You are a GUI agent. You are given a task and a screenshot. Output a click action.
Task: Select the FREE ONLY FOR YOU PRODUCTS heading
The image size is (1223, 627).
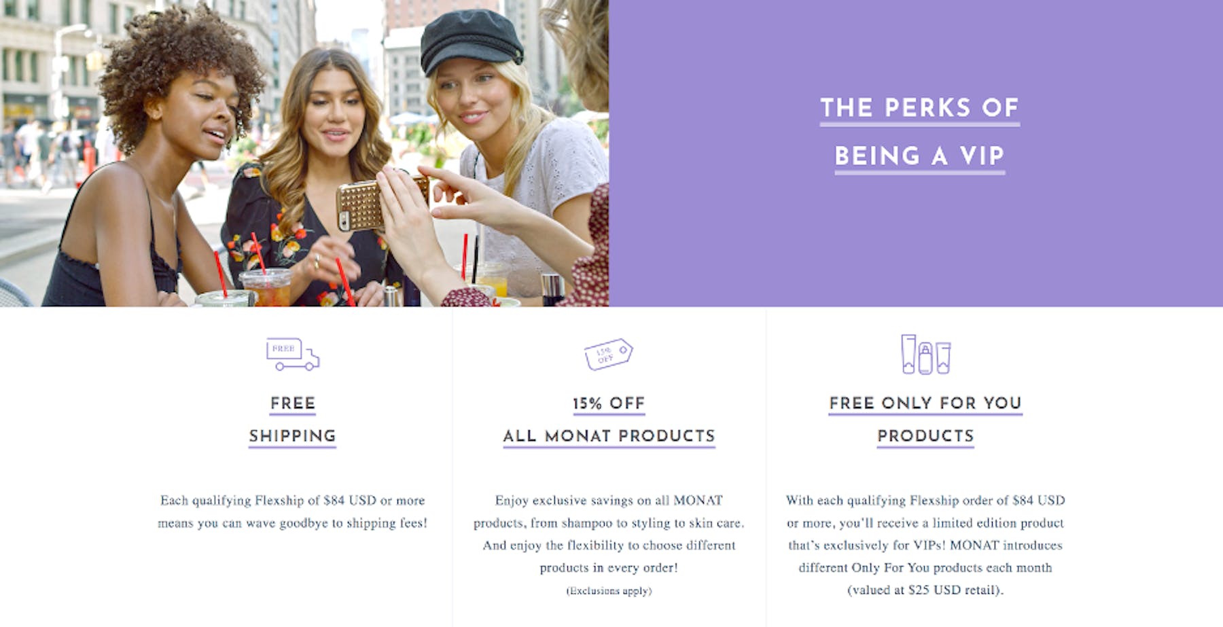coord(925,419)
